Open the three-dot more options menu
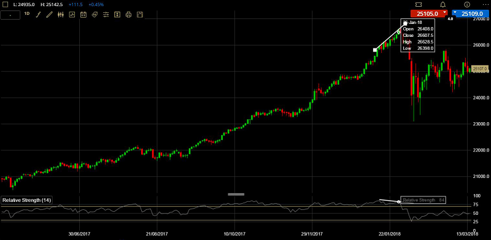Viewport: 491px width, 240px height. tap(486, 4)
